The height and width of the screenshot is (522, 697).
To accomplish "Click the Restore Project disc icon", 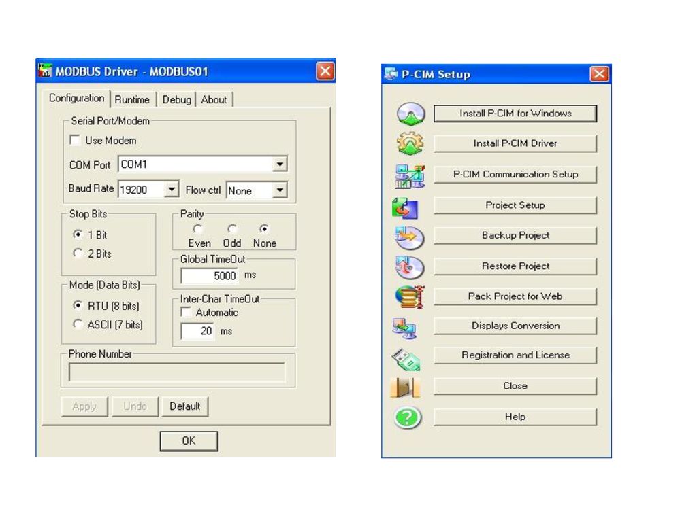I will tap(409, 267).
